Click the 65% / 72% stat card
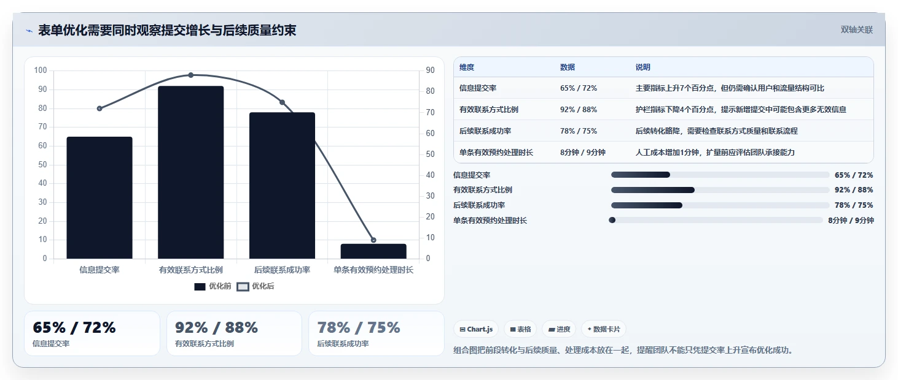Viewport: 898px width, 380px height. click(x=92, y=333)
